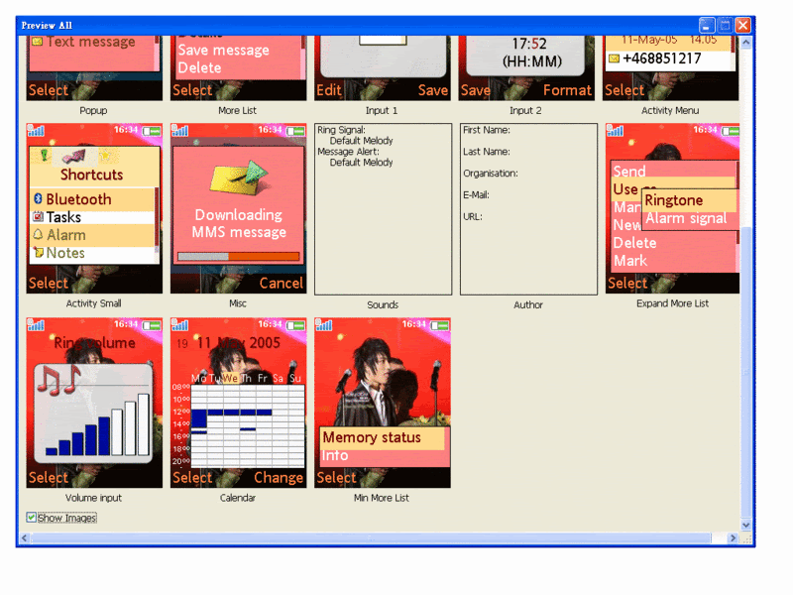Select the Activity Small preview thumbnail
793x595 pixels.
94,208
